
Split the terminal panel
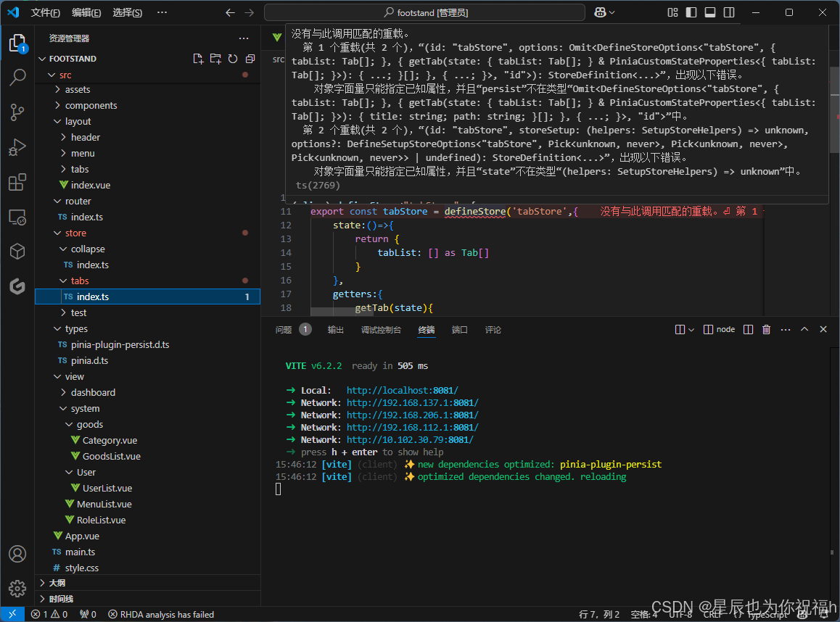(x=748, y=329)
